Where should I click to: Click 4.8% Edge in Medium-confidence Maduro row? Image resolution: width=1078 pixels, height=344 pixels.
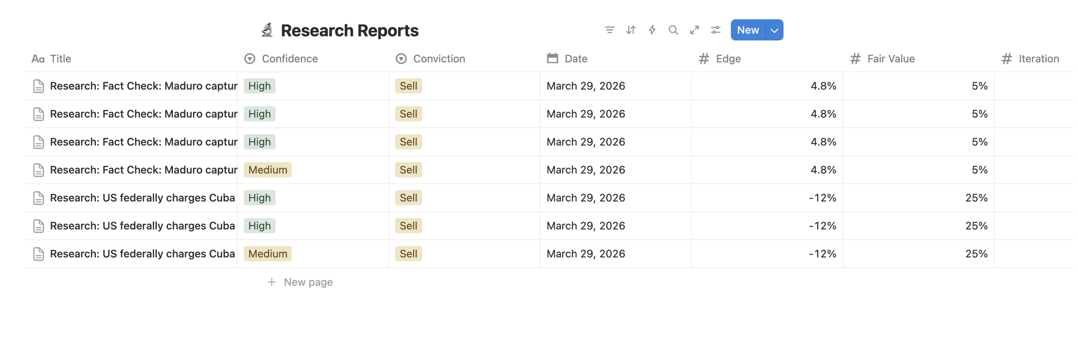(x=823, y=170)
